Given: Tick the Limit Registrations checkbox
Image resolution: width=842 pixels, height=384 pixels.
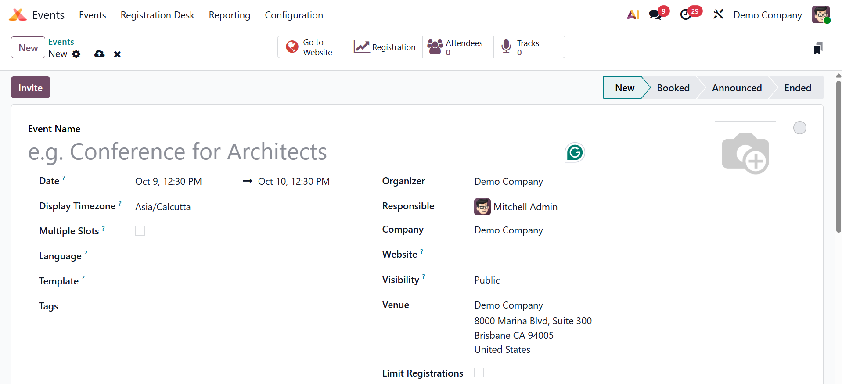Looking at the screenshot, I should (x=479, y=373).
